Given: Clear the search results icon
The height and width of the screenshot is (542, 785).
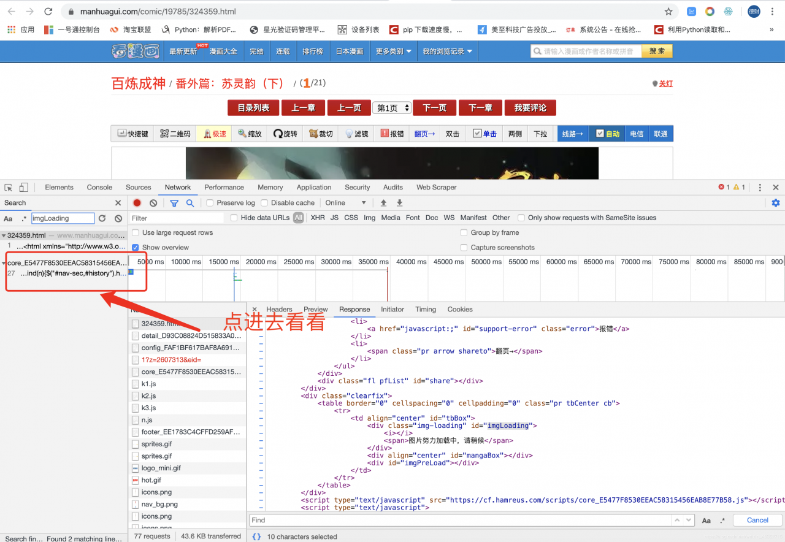Looking at the screenshot, I should point(118,218).
